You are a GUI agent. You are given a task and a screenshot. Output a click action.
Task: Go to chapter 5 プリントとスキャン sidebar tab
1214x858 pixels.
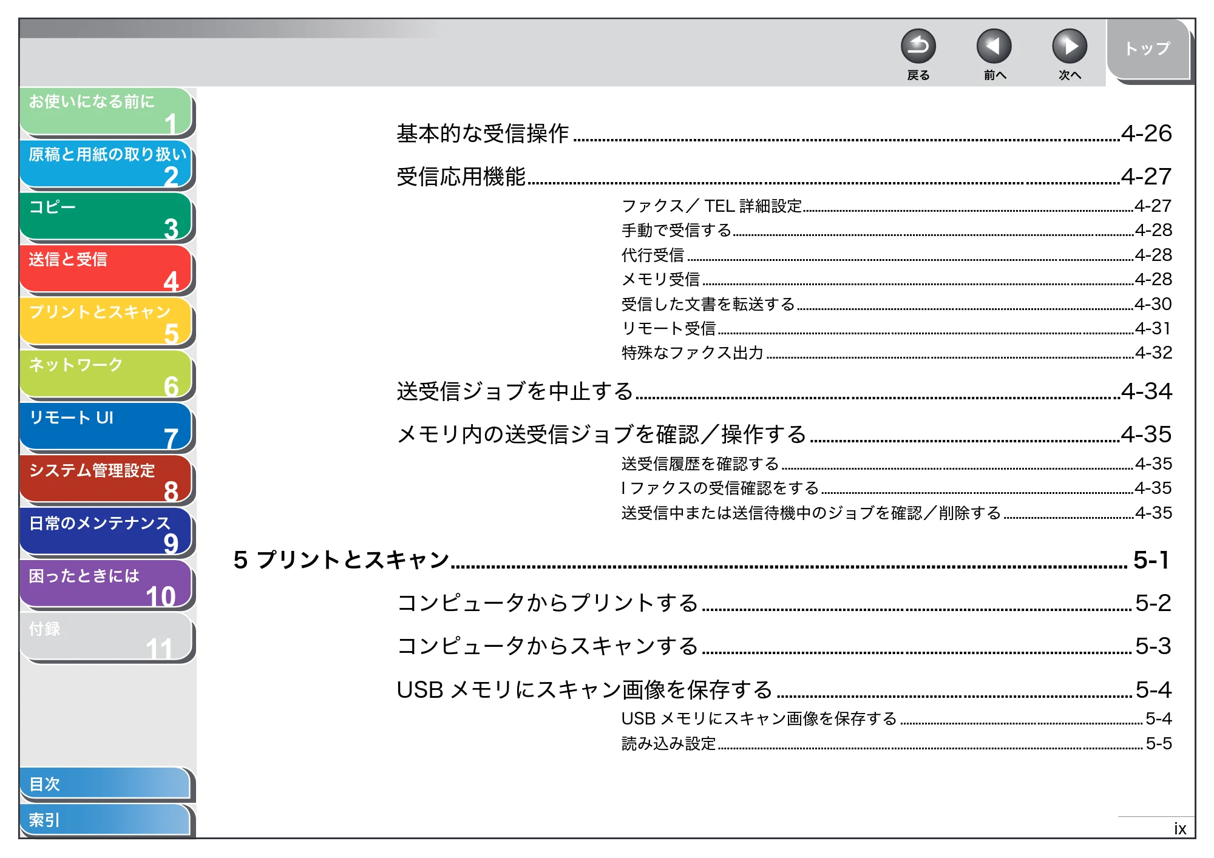point(106,322)
